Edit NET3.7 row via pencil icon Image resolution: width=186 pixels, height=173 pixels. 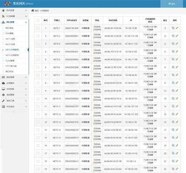click(x=177, y=75)
